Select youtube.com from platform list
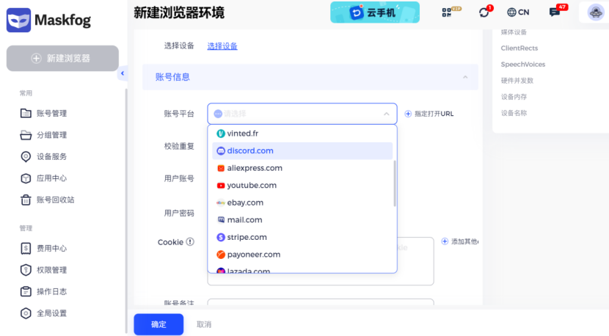This screenshot has height=336, width=609. click(x=302, y=186)
